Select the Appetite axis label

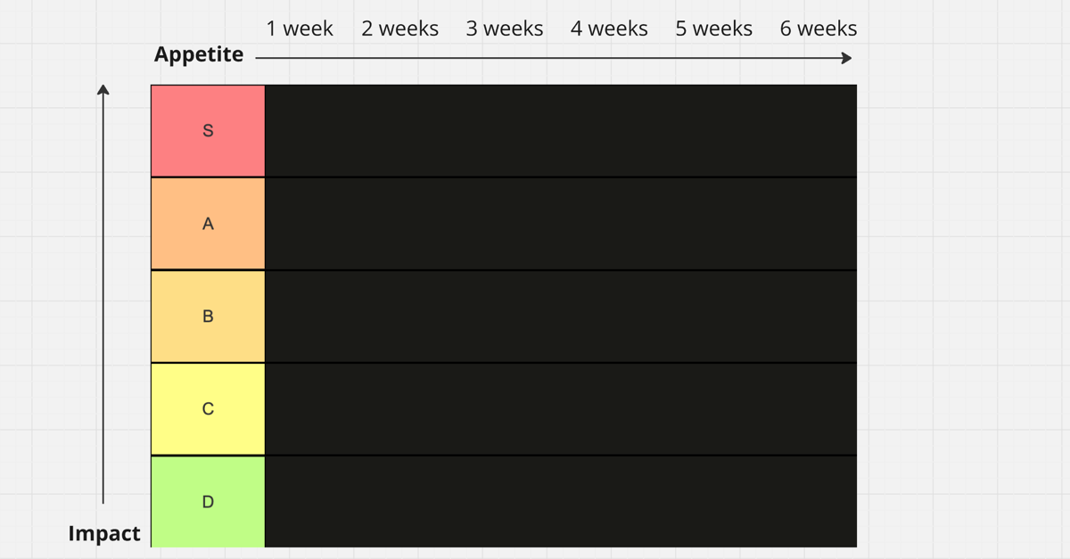(x=199, y=54)
